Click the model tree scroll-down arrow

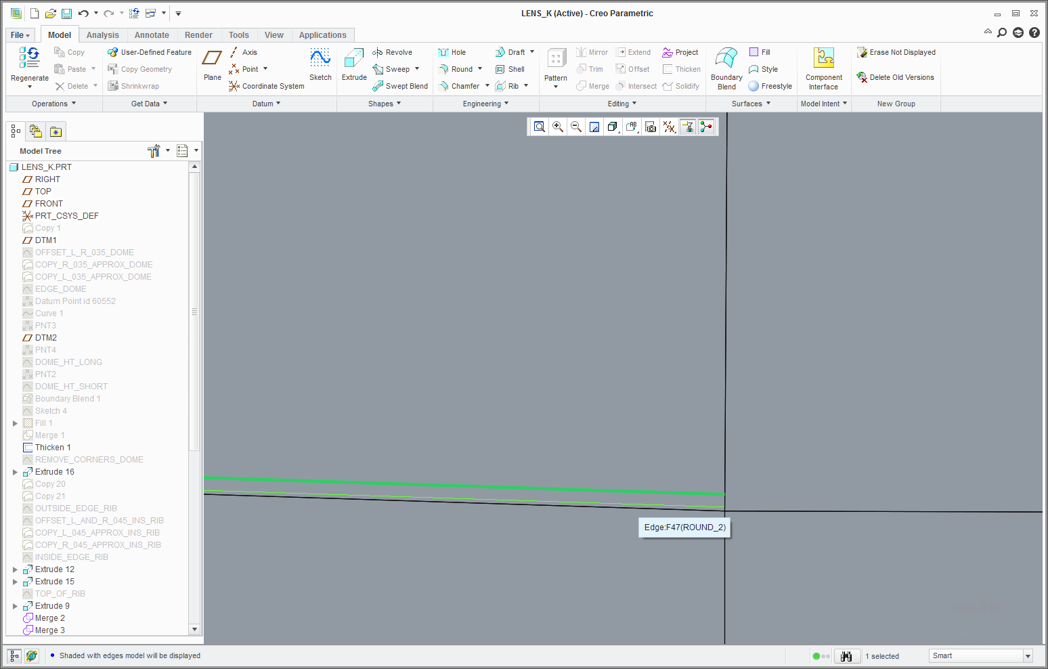tap(195, 630)
